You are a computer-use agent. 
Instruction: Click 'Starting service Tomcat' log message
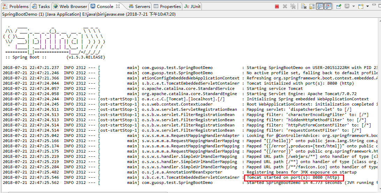point(275,88)
